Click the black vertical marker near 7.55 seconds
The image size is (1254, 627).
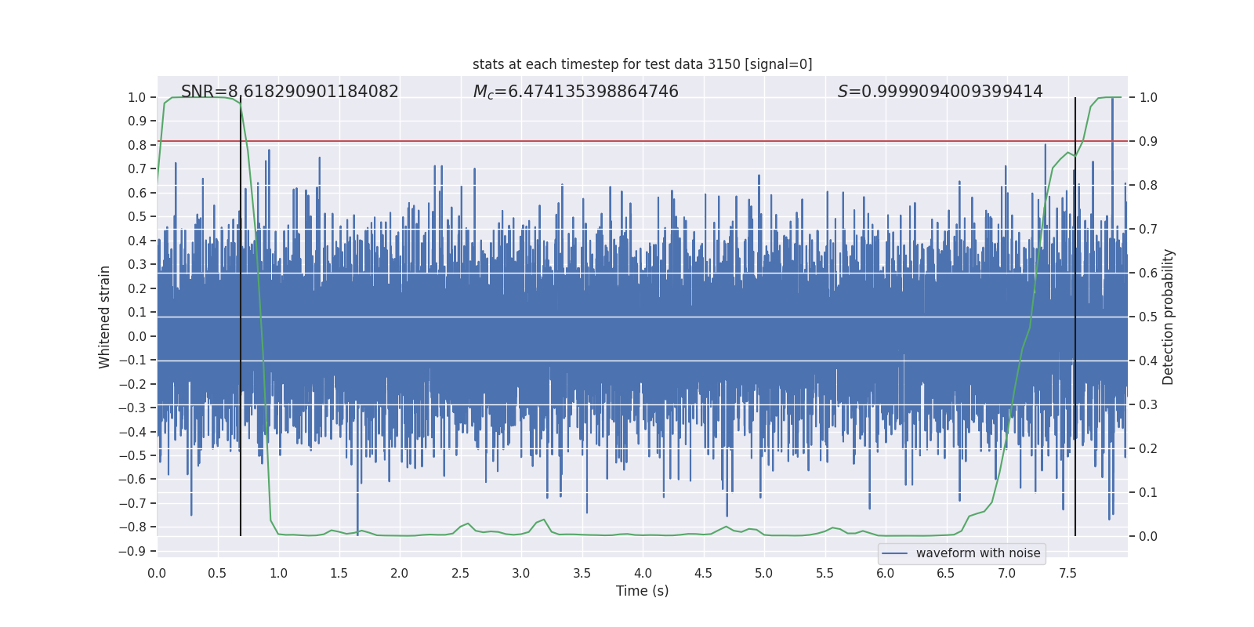1075,317
